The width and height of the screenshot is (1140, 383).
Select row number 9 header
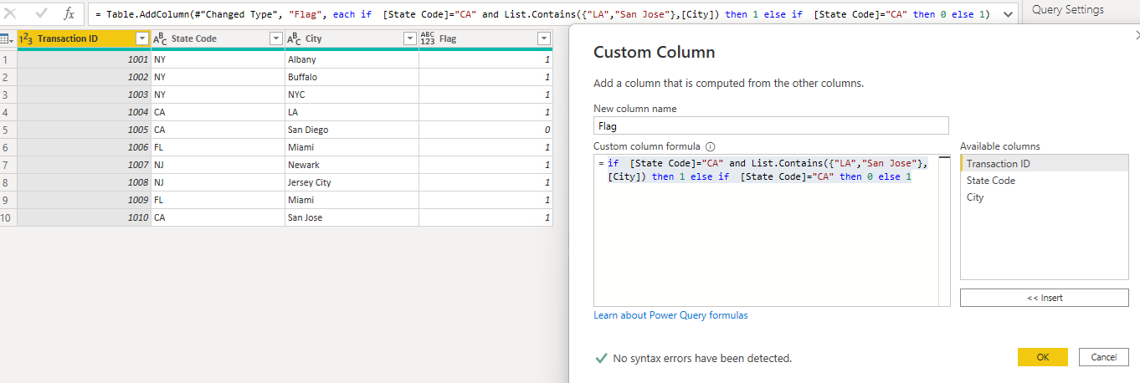click(8, 200)
